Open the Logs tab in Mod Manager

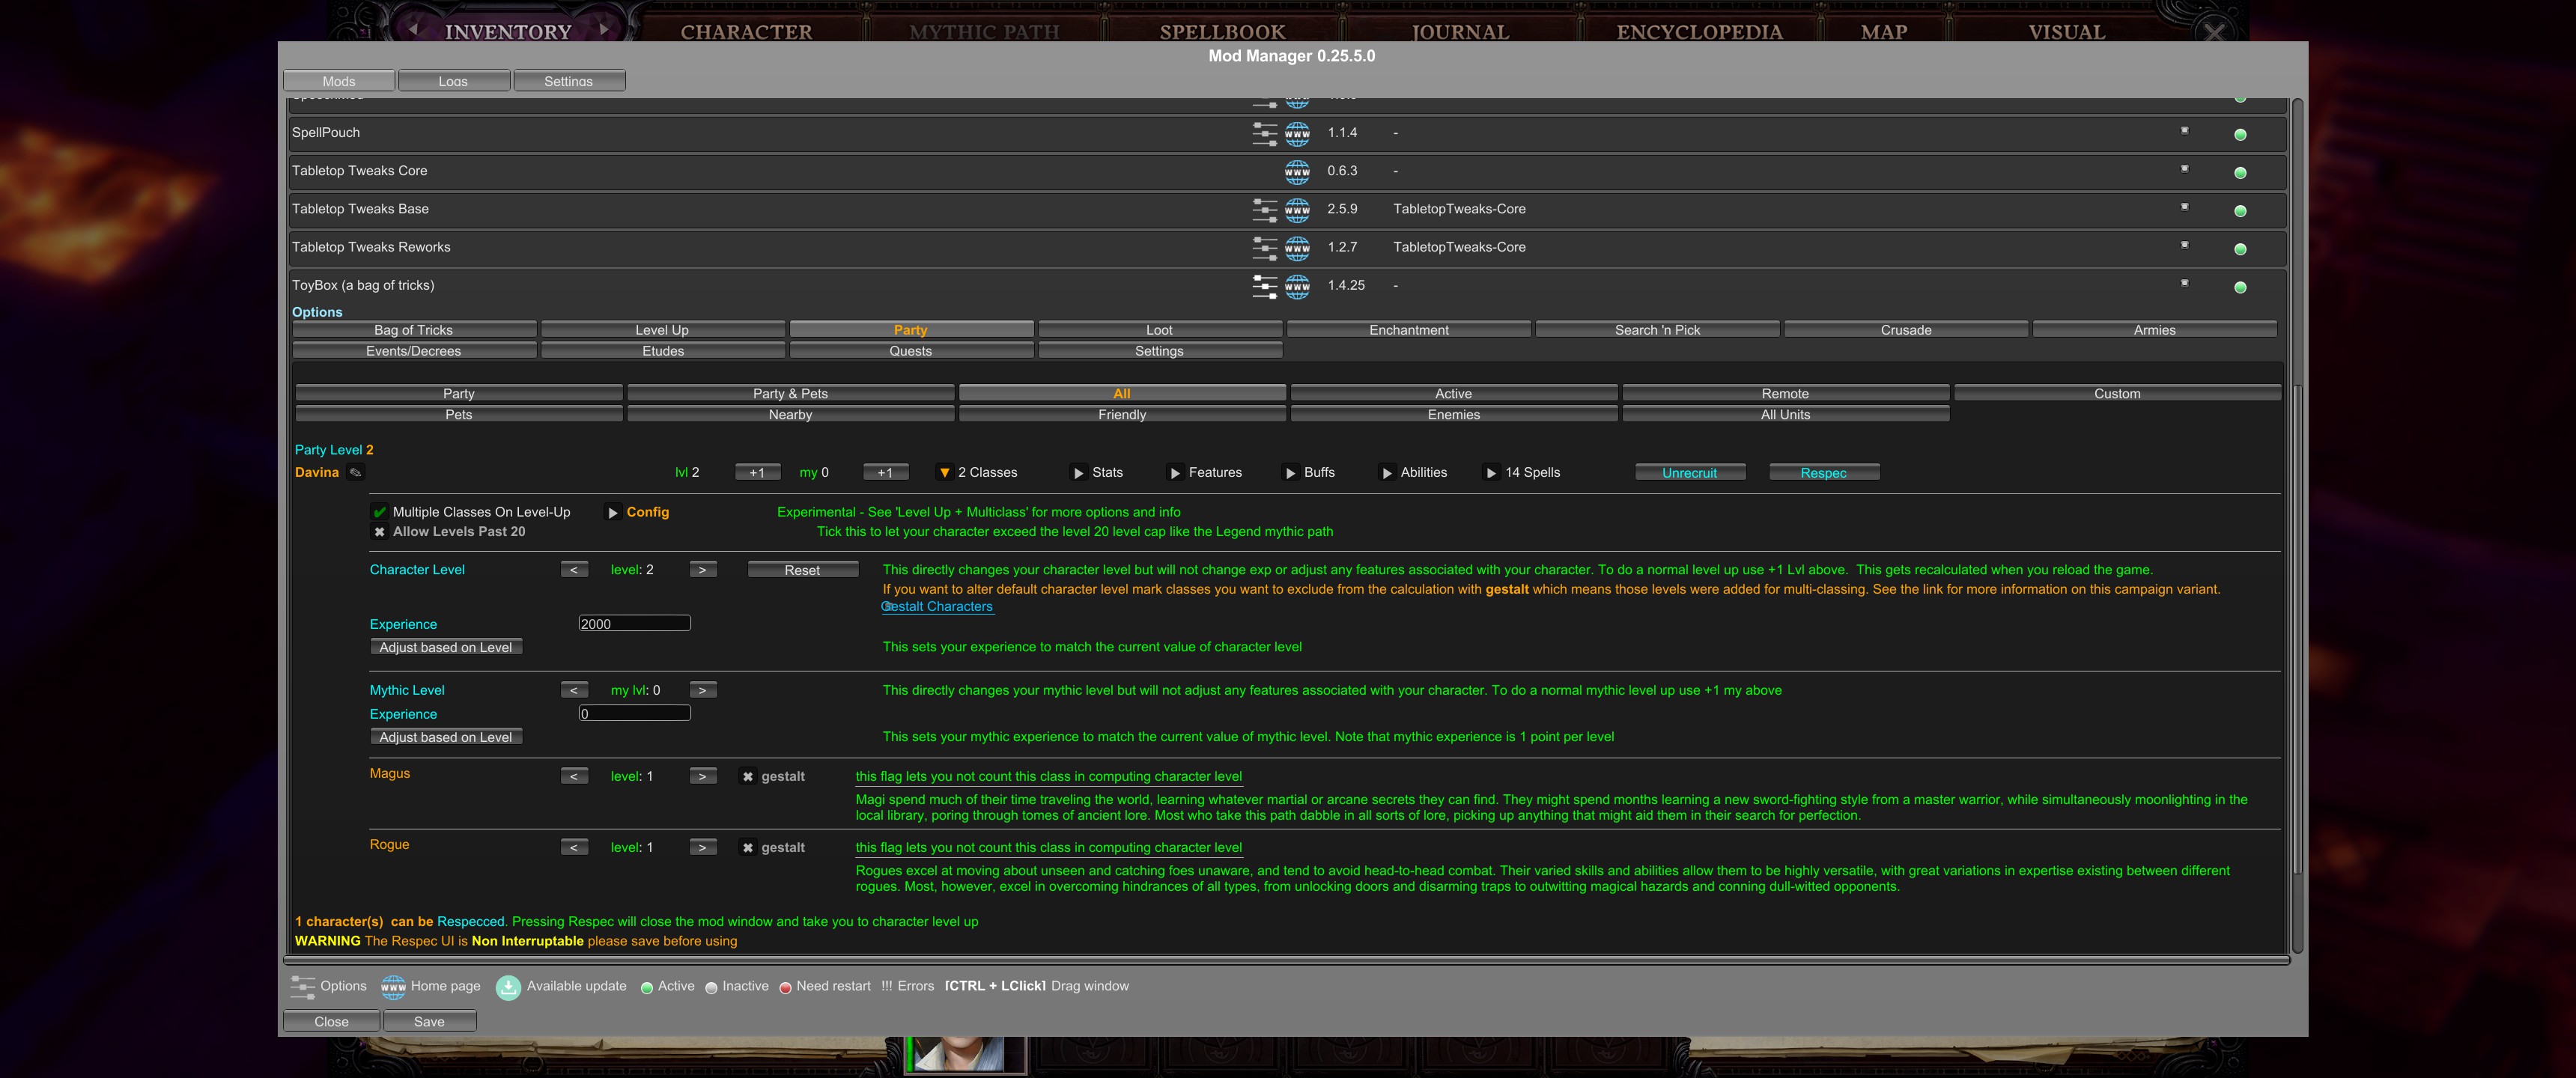pos(453,81)
